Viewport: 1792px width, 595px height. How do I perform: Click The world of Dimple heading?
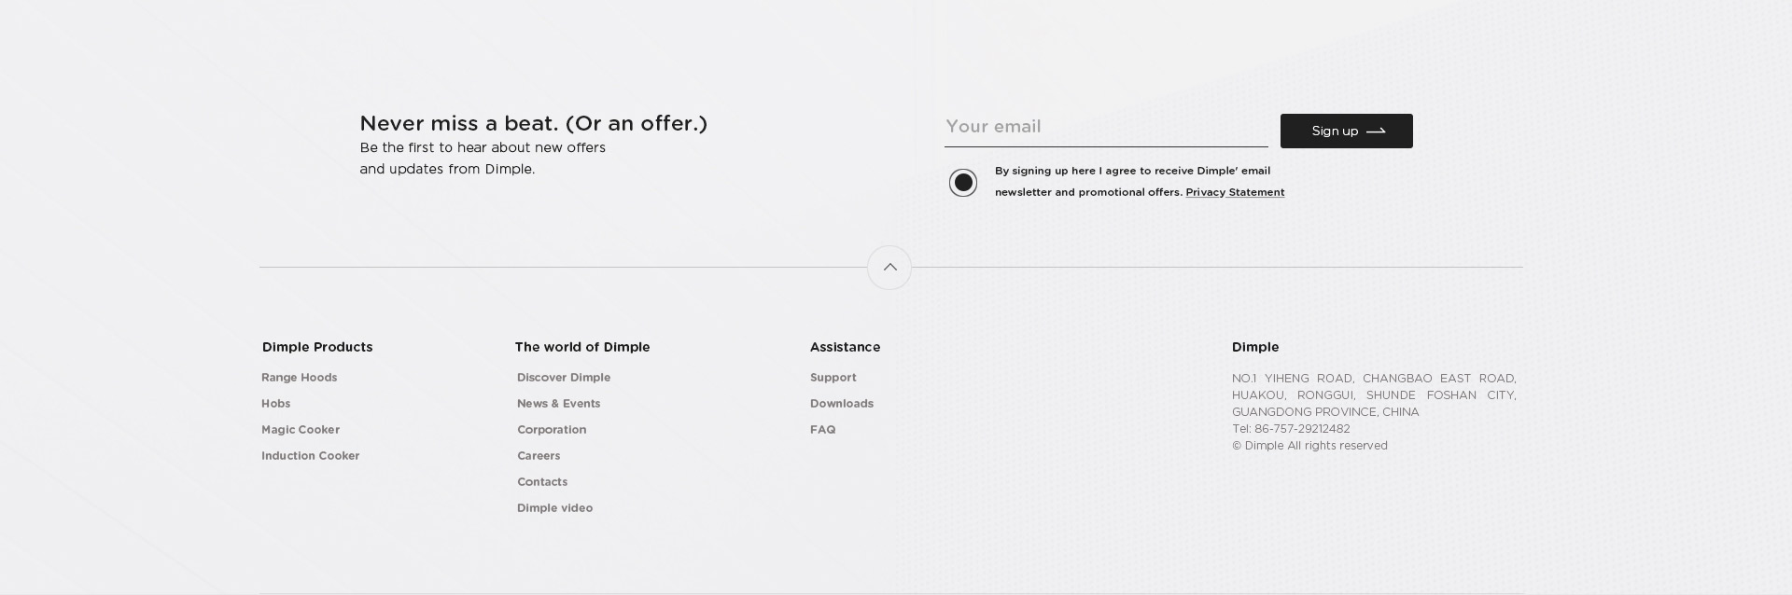tap(582, 347)
